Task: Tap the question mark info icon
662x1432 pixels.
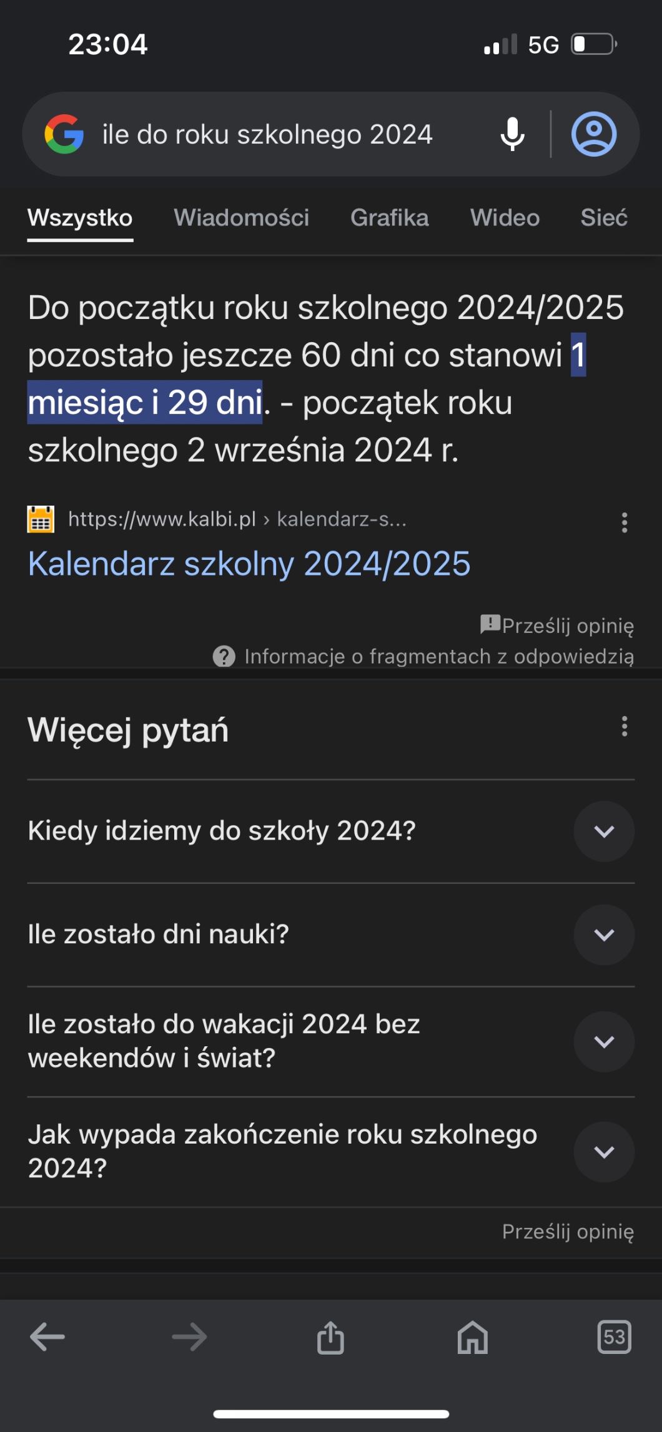Action: (x=224, y=656)
